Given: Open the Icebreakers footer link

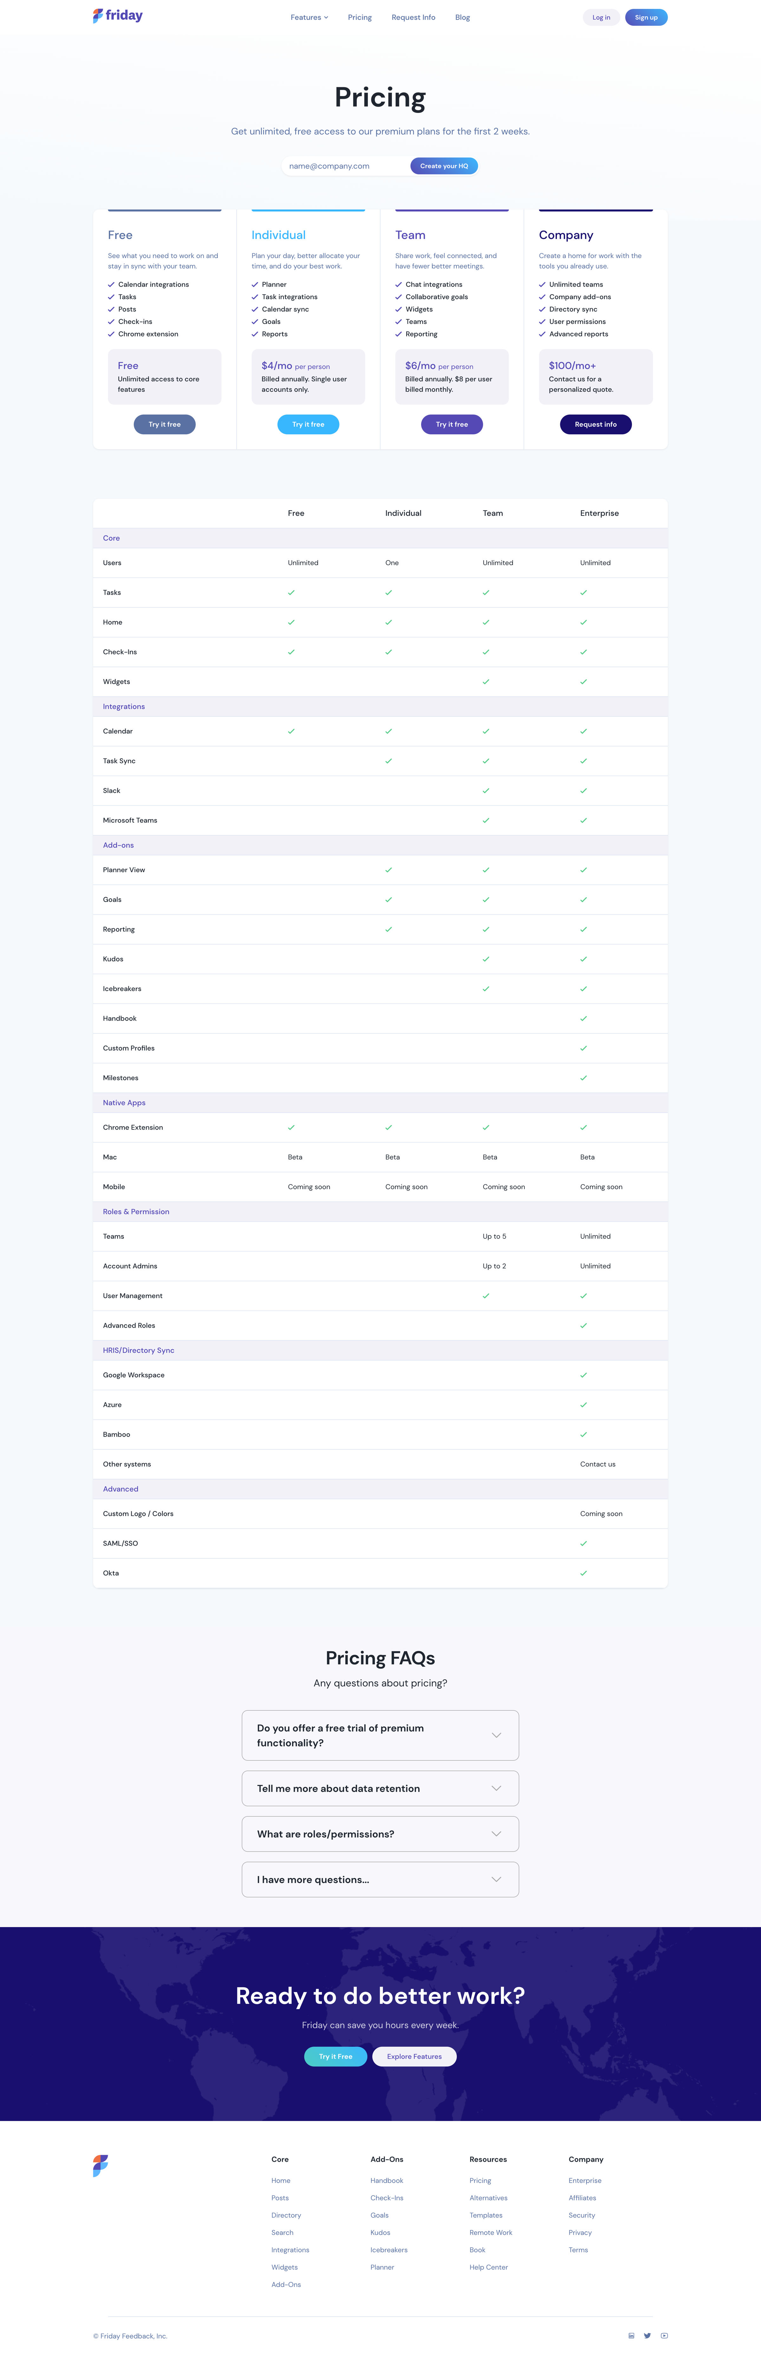Looking at the screenshot, I should [389, 2250].
